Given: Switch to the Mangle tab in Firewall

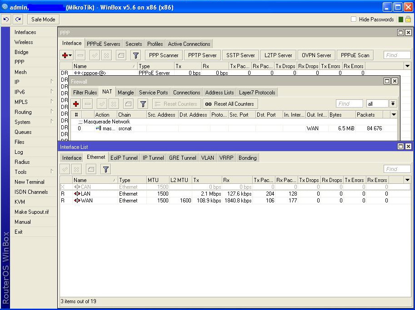Looking at the screenshot, I should click(125, 93).
